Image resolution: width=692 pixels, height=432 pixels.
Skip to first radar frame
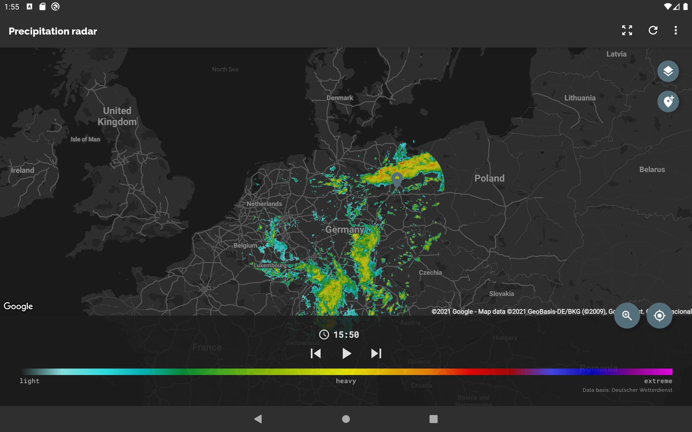pos(316,353)
